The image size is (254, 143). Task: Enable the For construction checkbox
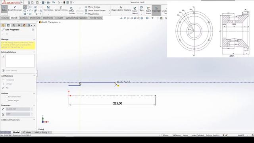coord(7,97)
